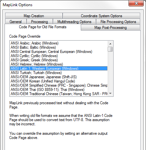Select the Processing tab
The image size is (146, 150).
(40, 21)
